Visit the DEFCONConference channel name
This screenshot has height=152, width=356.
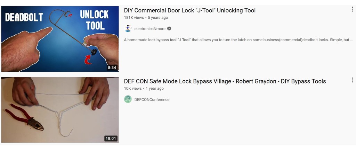(x=152, y=99)
